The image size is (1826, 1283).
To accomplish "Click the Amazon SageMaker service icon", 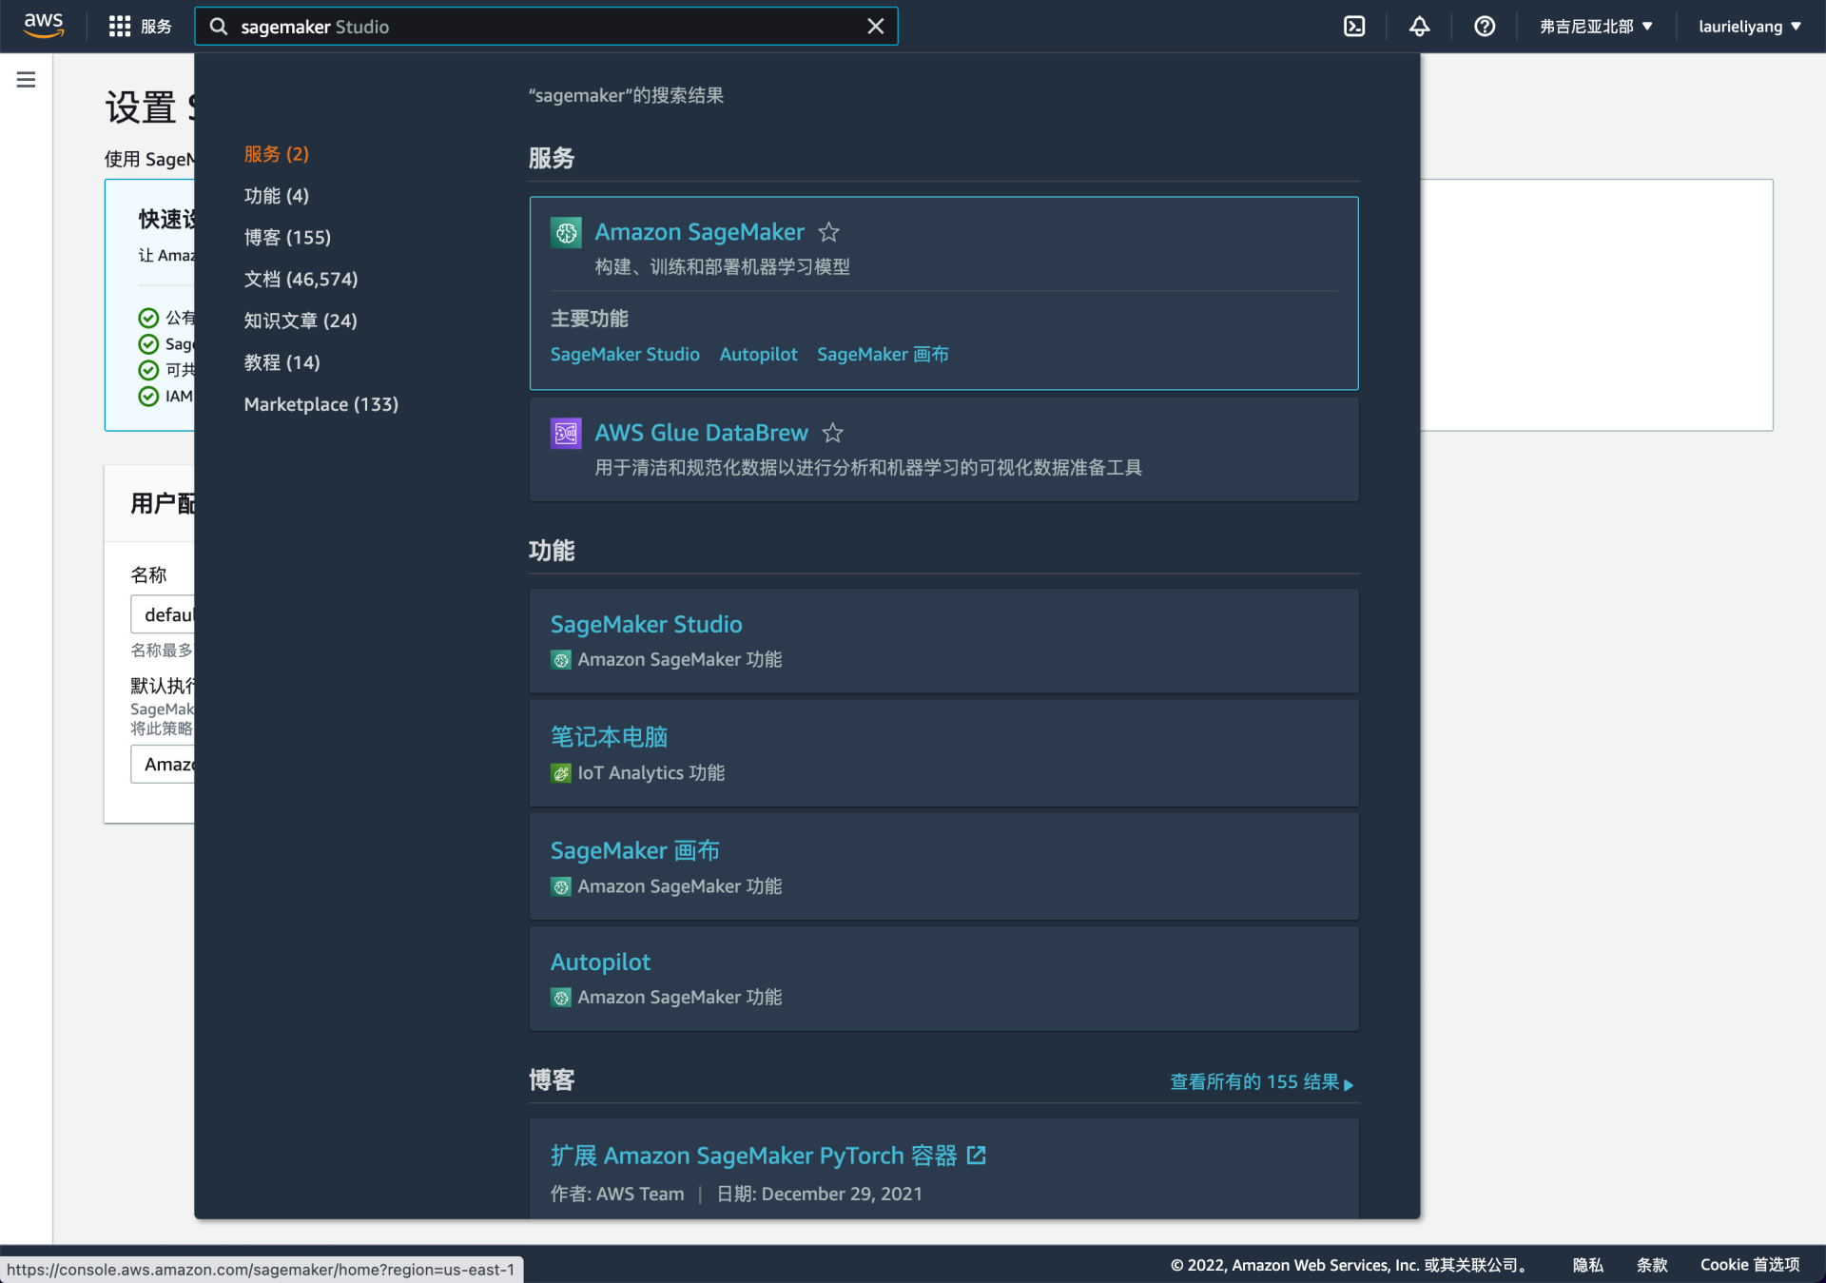I will tap(566, 232).
